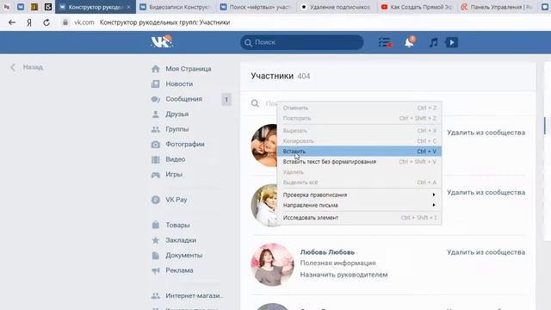The image size is (551, 310).
Task: Open the second member's avatar photo
Action: pyautogui.click(x=264, y=205)
